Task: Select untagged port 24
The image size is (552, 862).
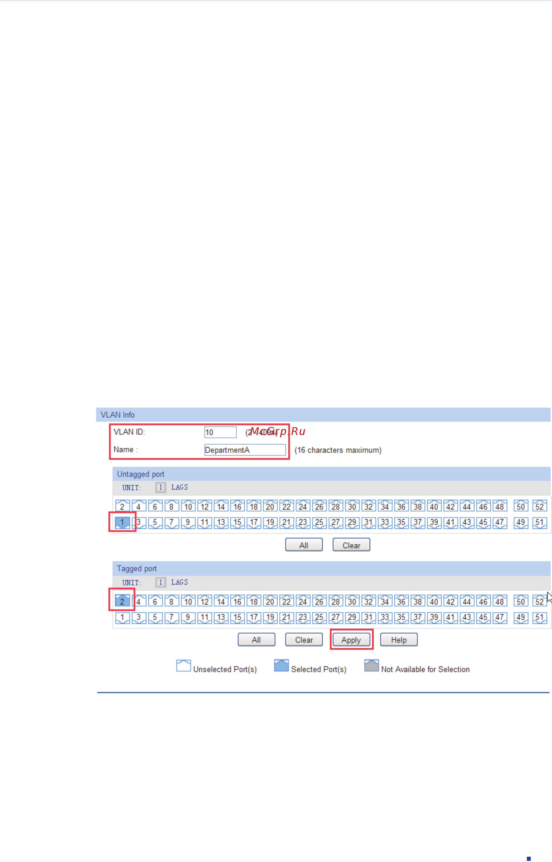Action: point(303,506)
